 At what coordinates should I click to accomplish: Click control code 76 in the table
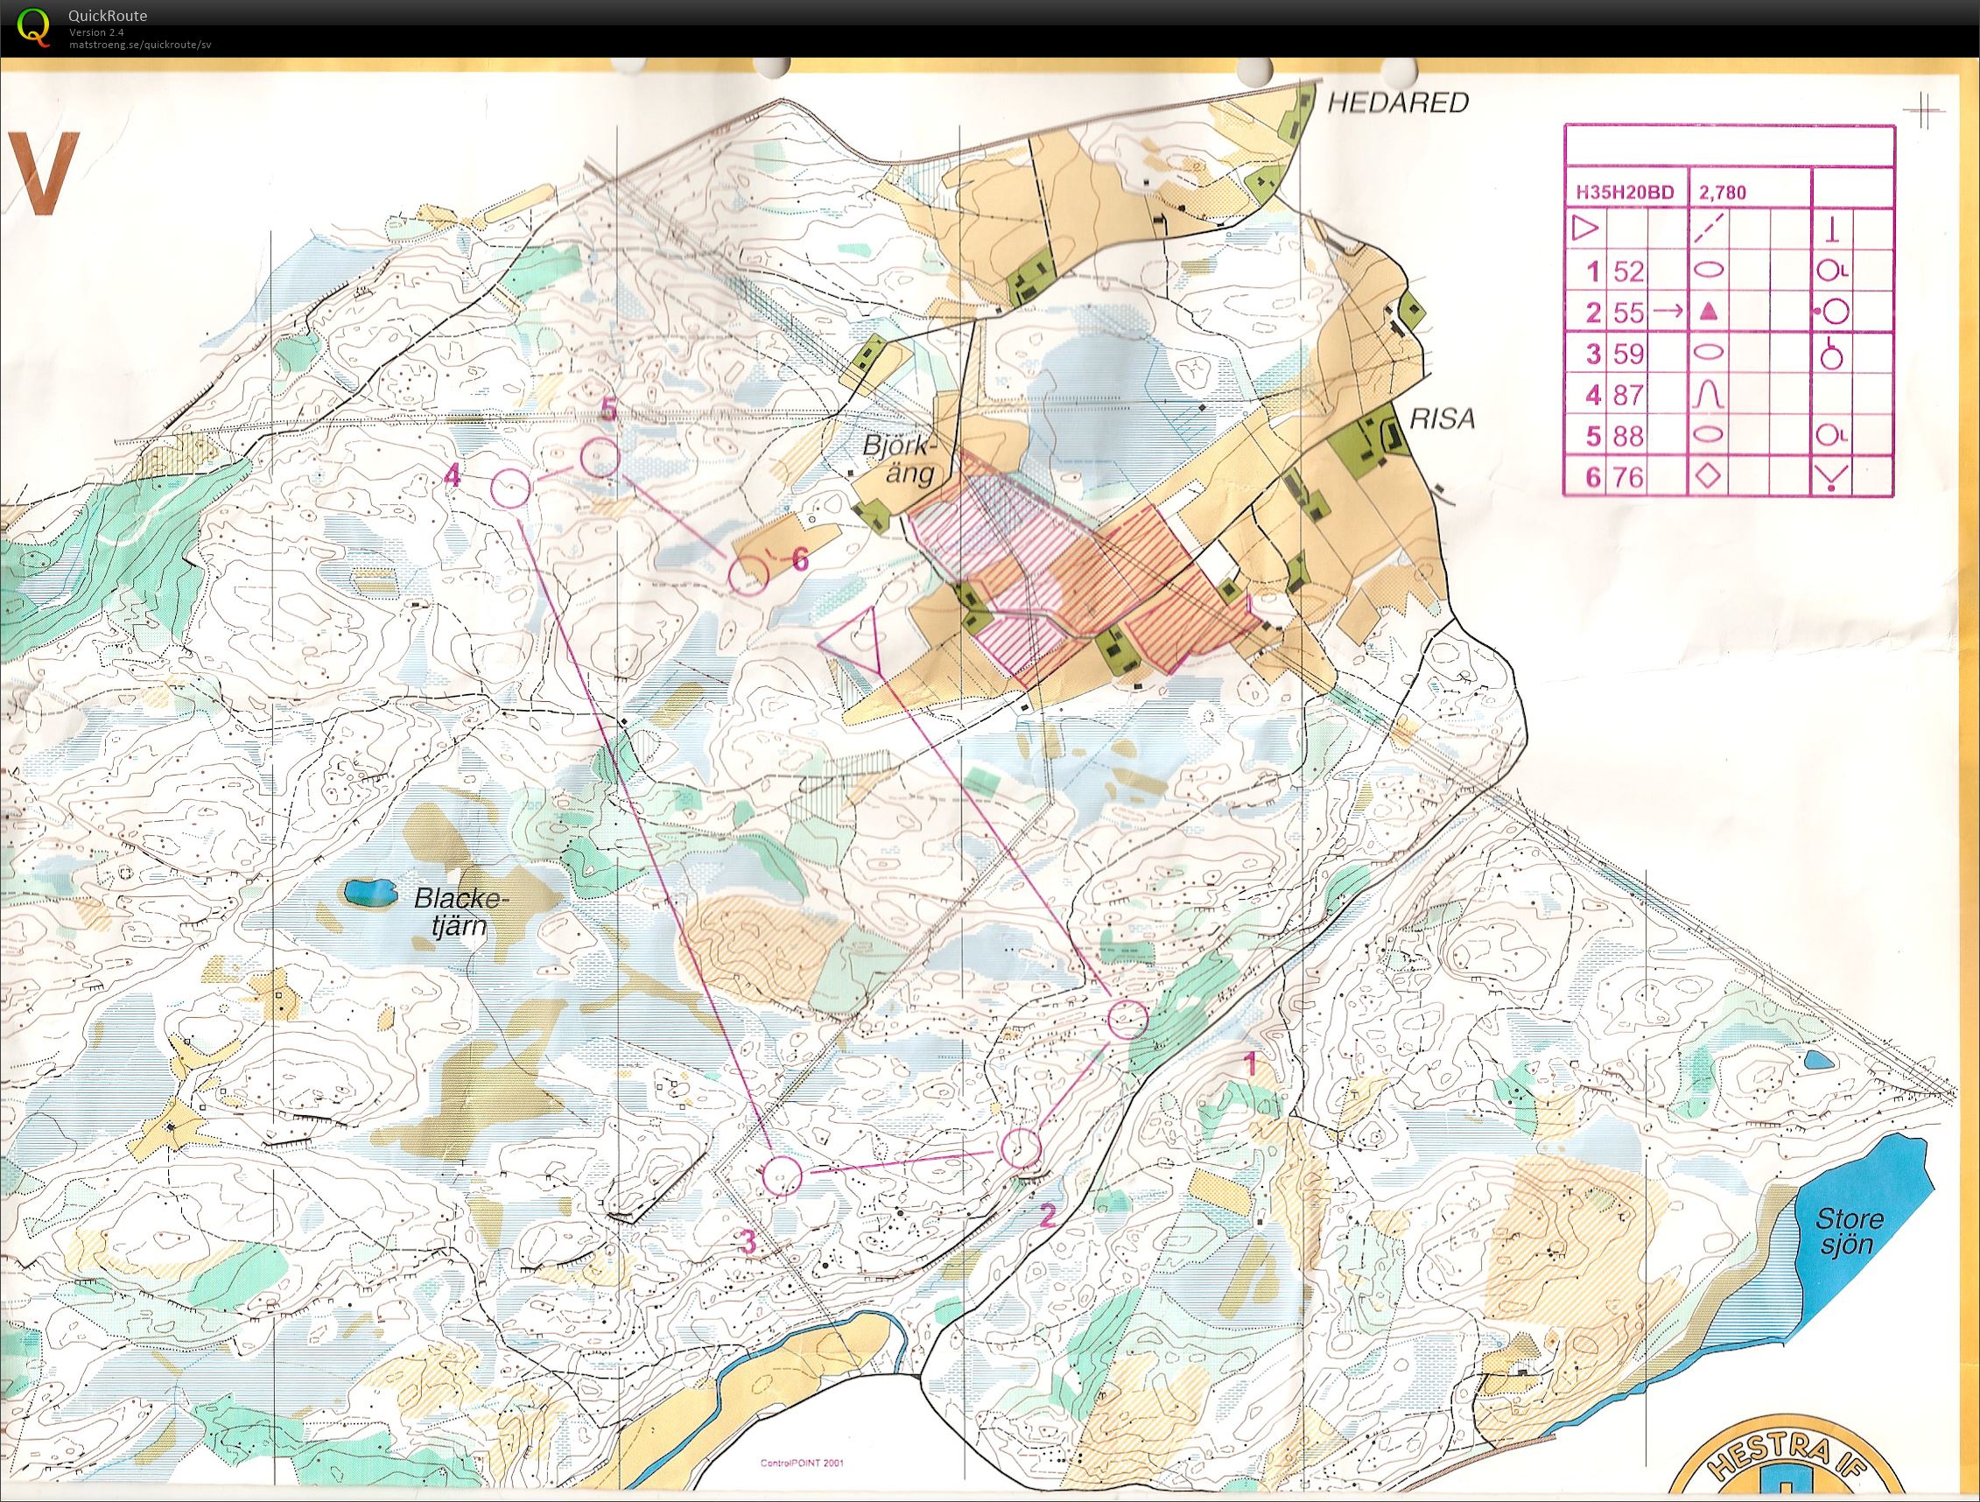1630,477
